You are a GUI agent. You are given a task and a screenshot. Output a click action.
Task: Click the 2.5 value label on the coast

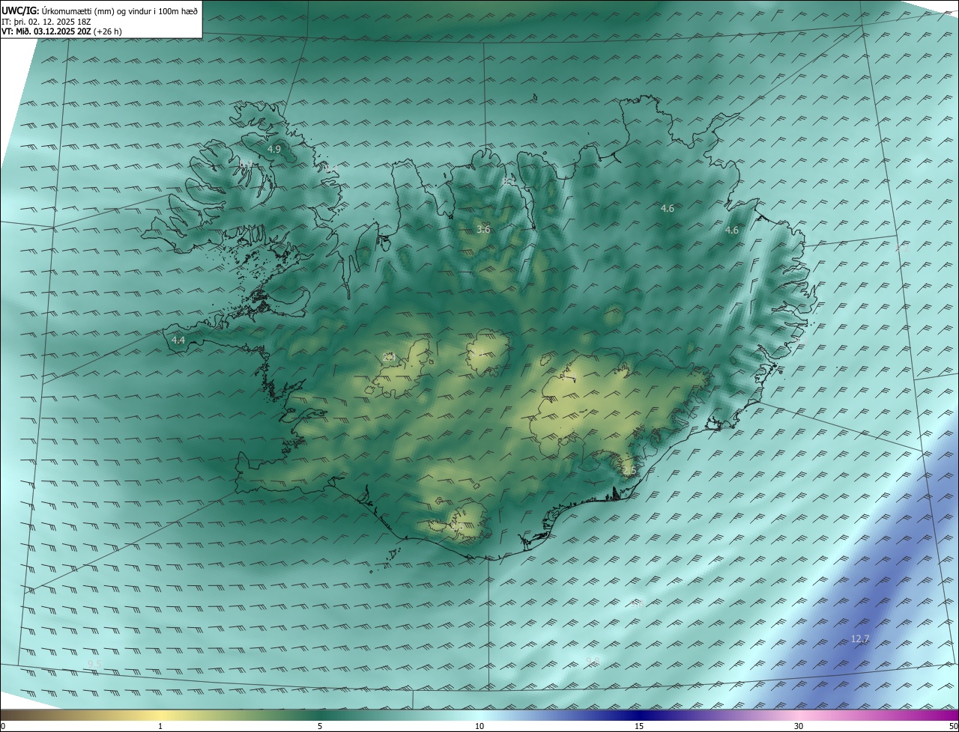click(628, 470)
